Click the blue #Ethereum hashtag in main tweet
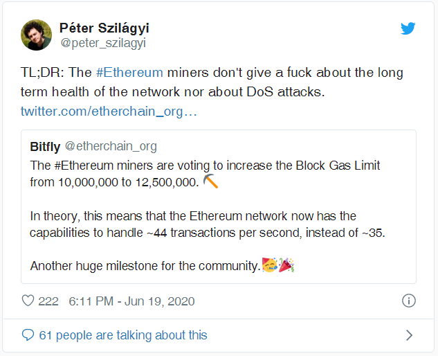Image resolution: width=438 pixels, height=356 pixels. click(129, 73)
